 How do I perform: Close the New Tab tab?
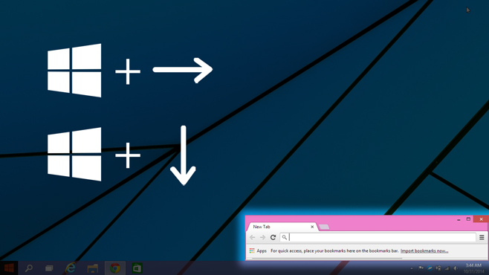[312, 227]
